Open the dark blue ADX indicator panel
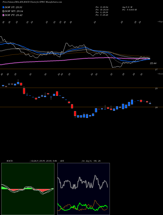The height and width of the screenshot is (215, 163). (x=83, y=189)
